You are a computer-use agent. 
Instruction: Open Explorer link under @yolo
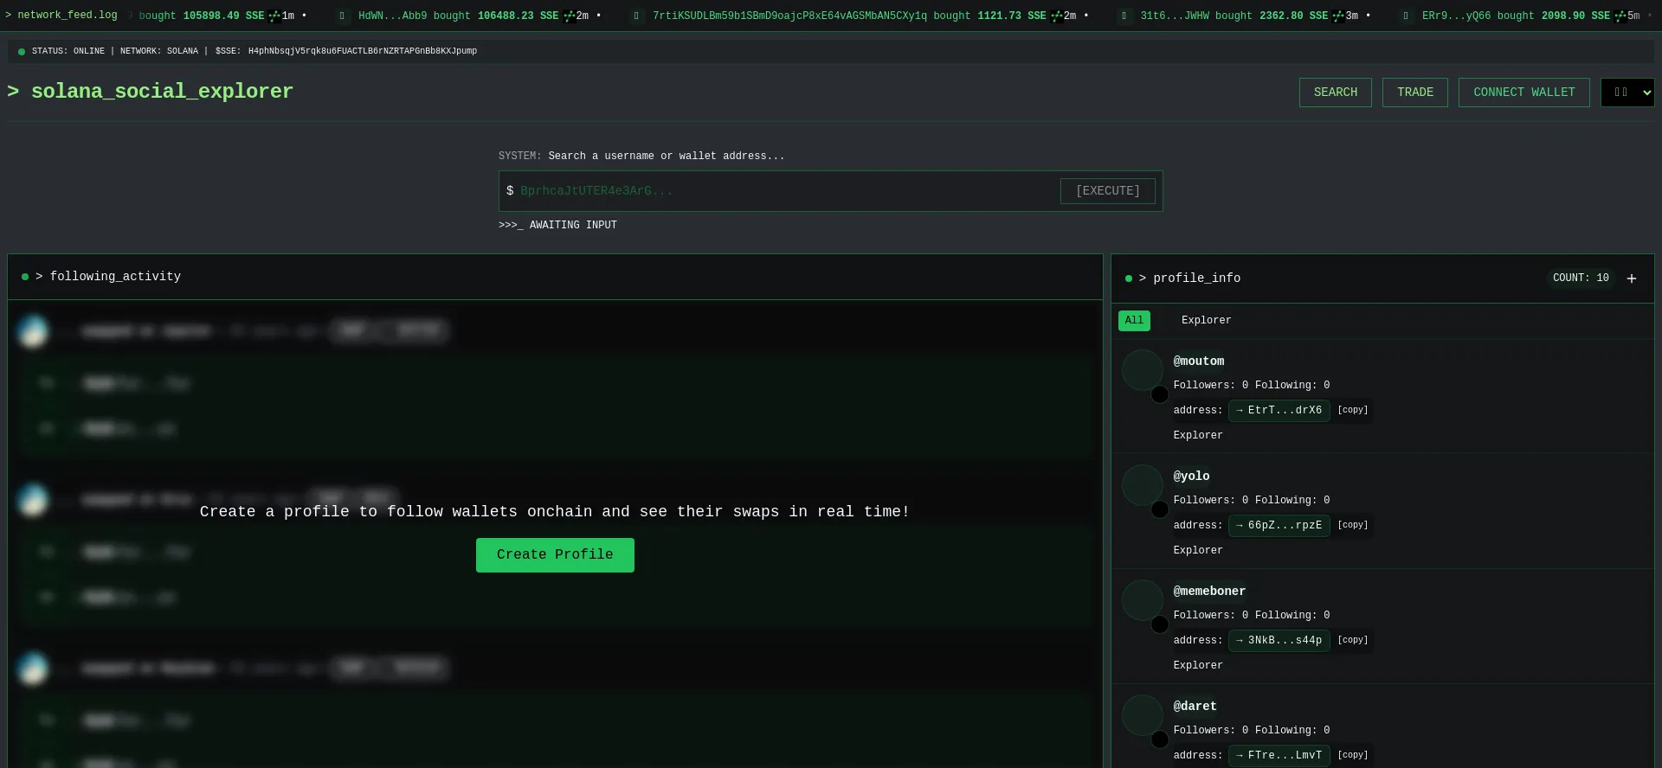[x=1198, y=551]
